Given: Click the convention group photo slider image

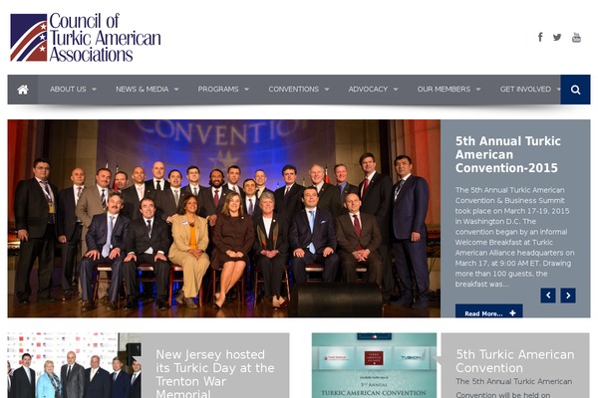Looking at the screenshot, I should click(x=224, y=219).
